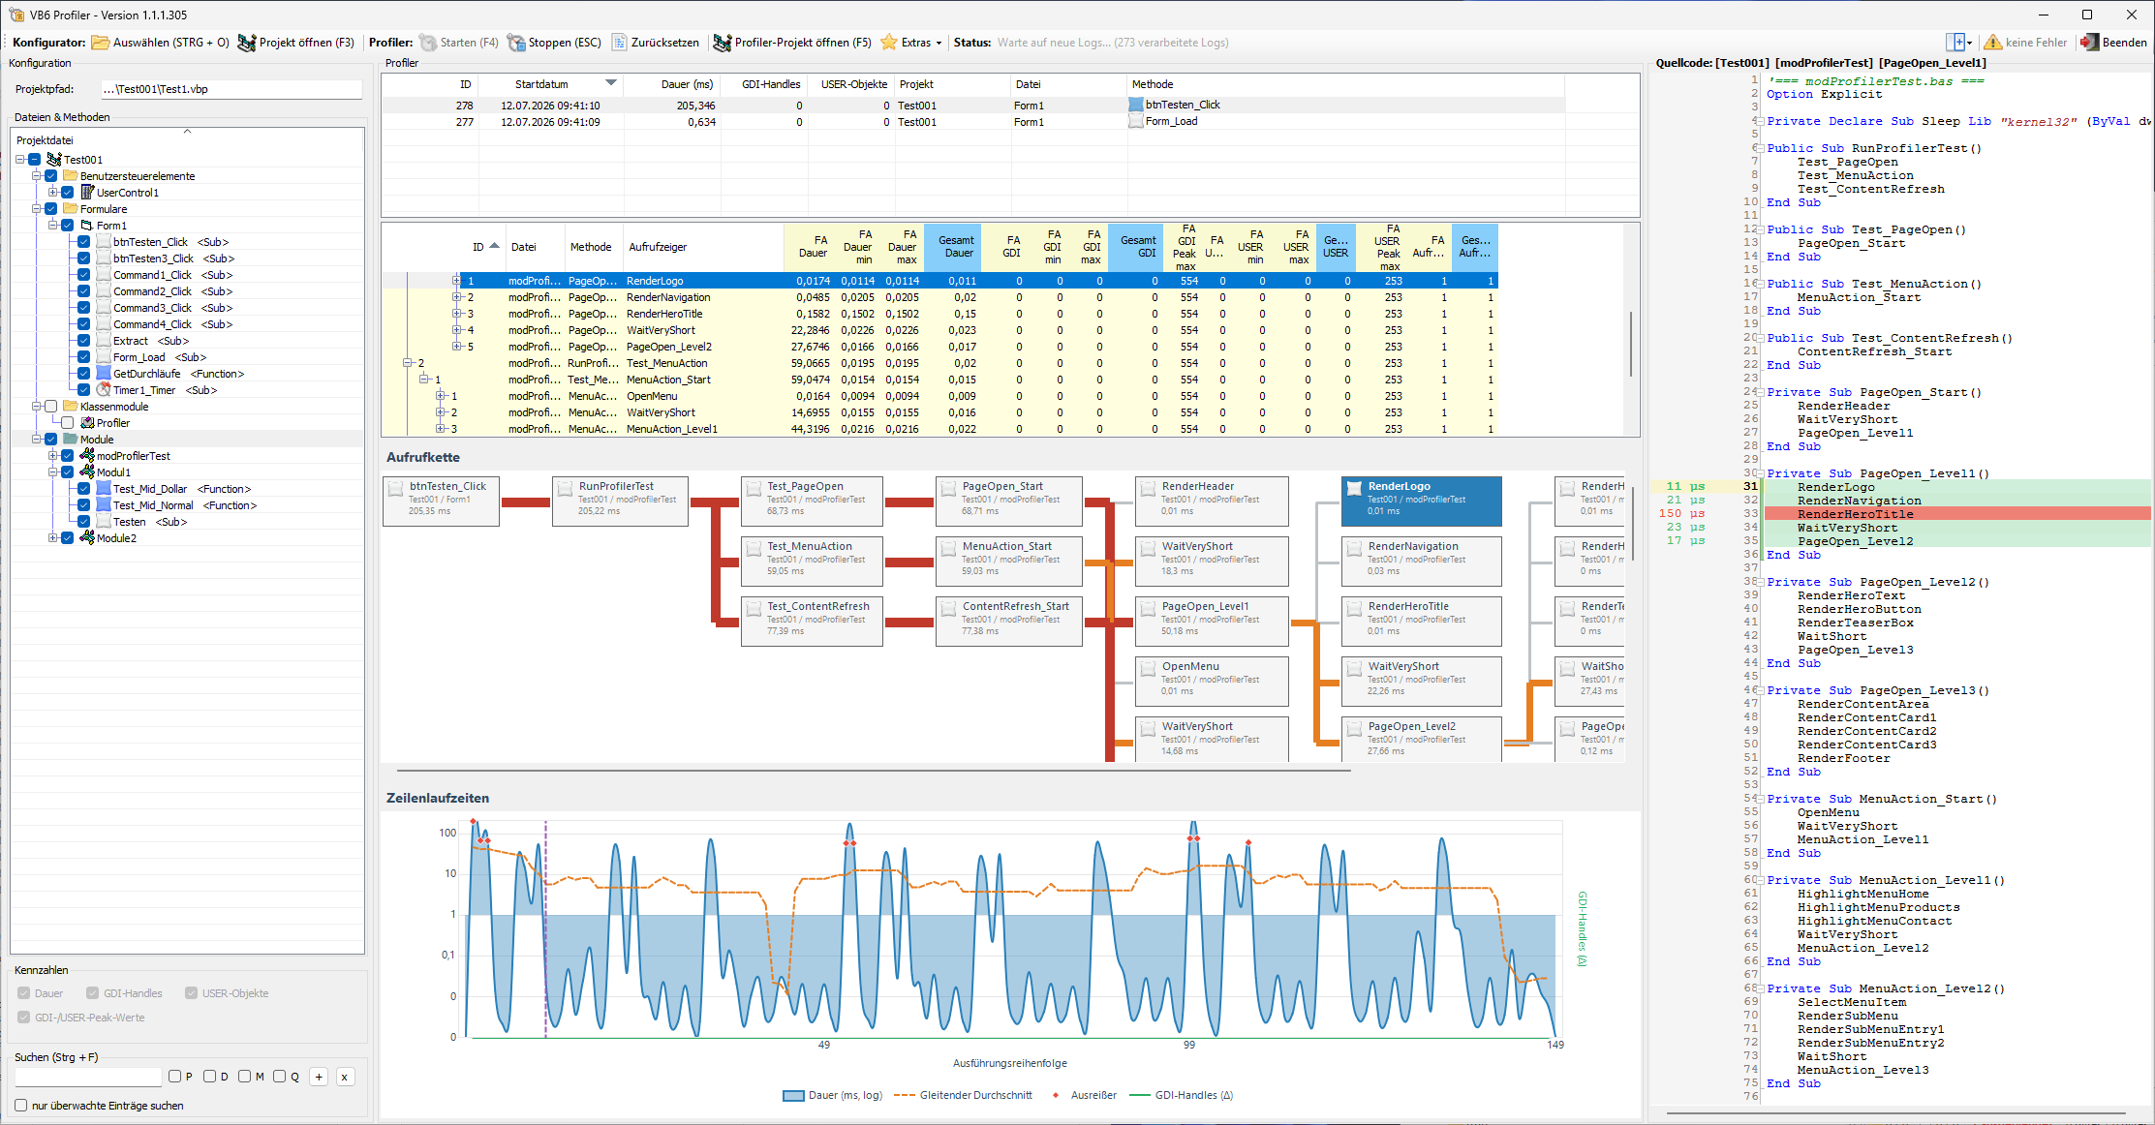Click the Zurücksetzen reset icon
This screenshot has width=2155, height=1125.
coord(619,43)
